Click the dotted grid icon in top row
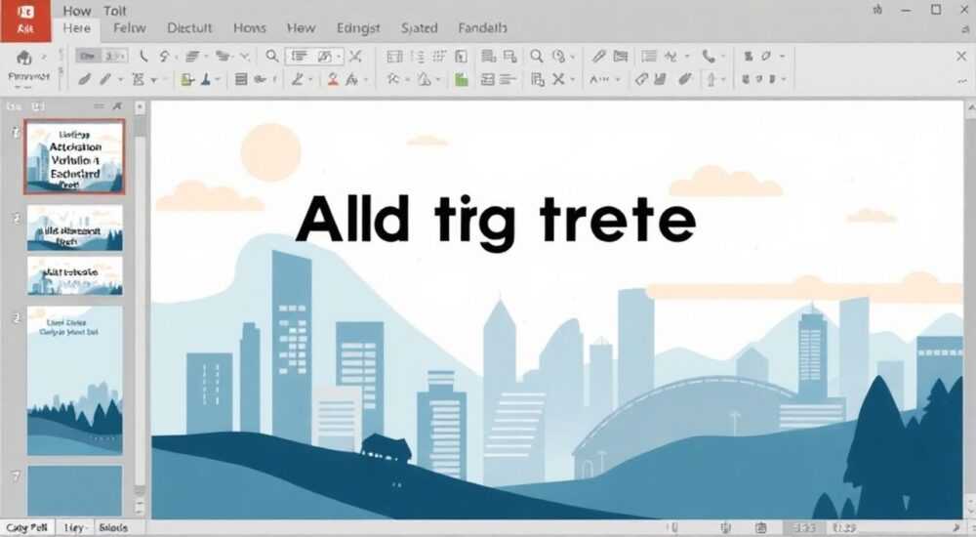This screenshot has width=976, height=537. (x=439, y=57)
